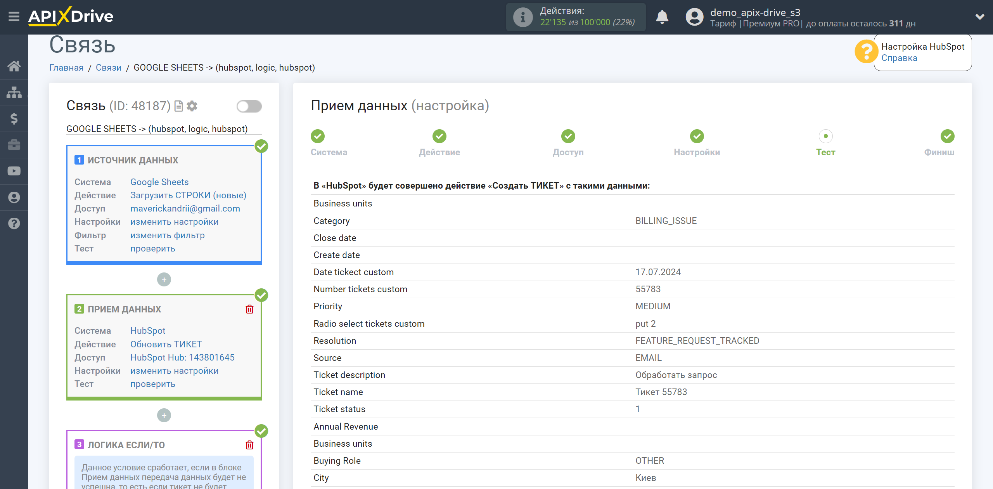Click Прием данных block green checkmark
This screenshot has width=993, height=489.
261,295
